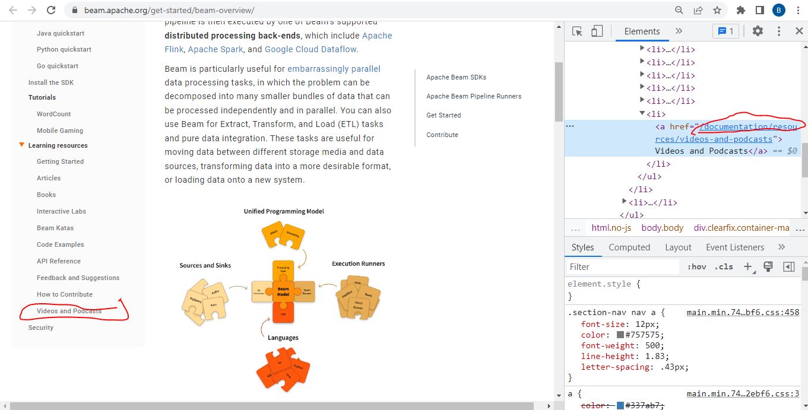This screenshot has height=410, width=808.
Task: Open the #757575 color swatch
Action: click(620, 335)
